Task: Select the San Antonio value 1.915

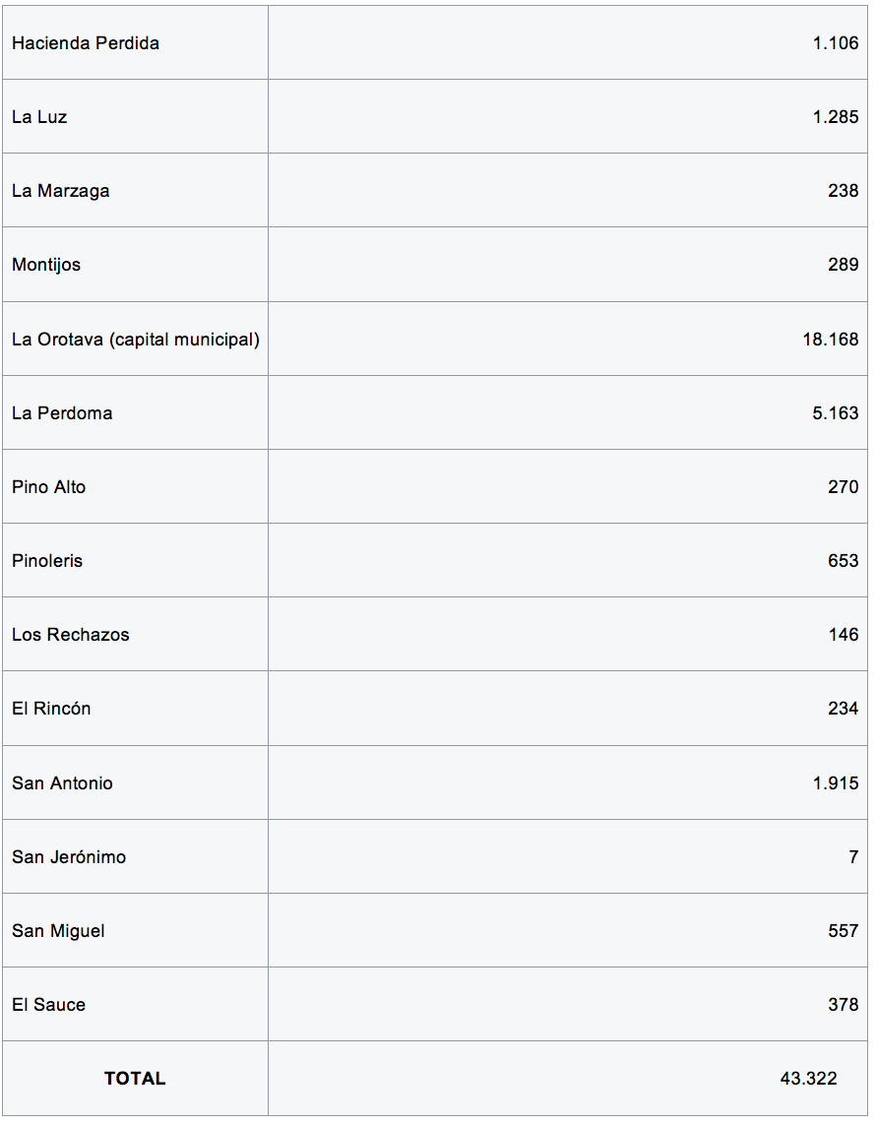Action: [x=836, y=783]
